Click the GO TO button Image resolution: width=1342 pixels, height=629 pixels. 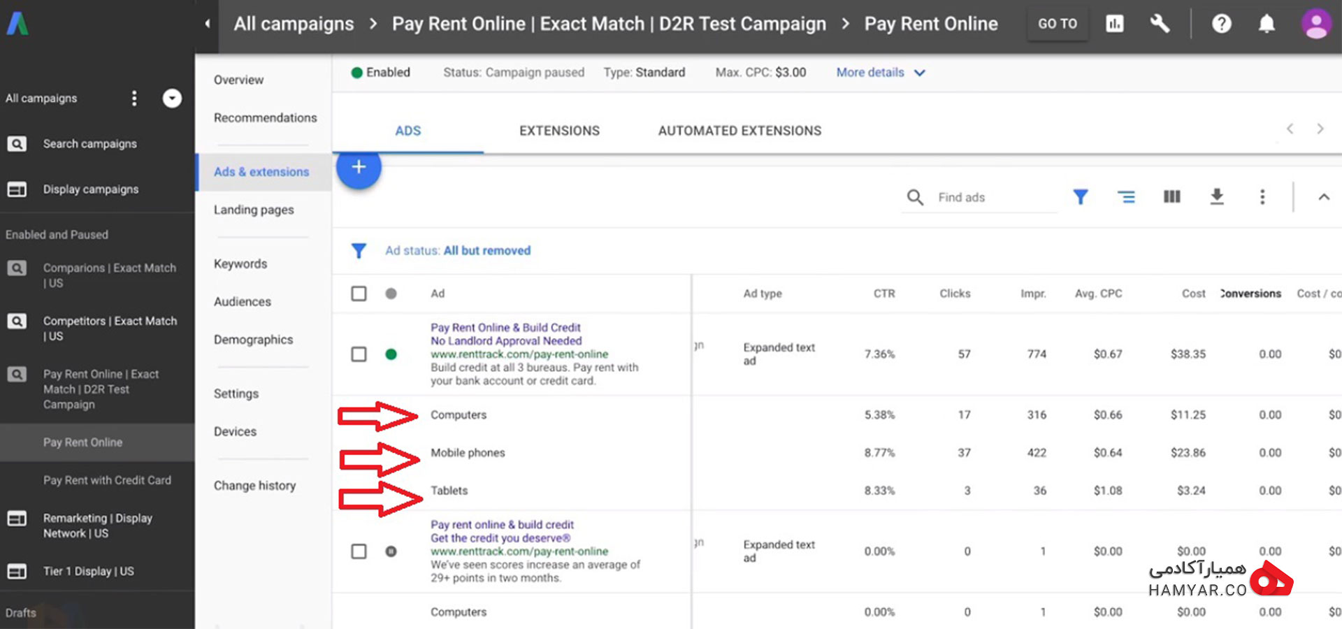point(1058,24)
